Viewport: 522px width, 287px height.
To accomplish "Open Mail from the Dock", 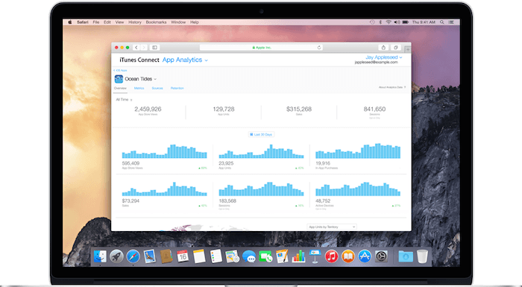I will (149, 256).
